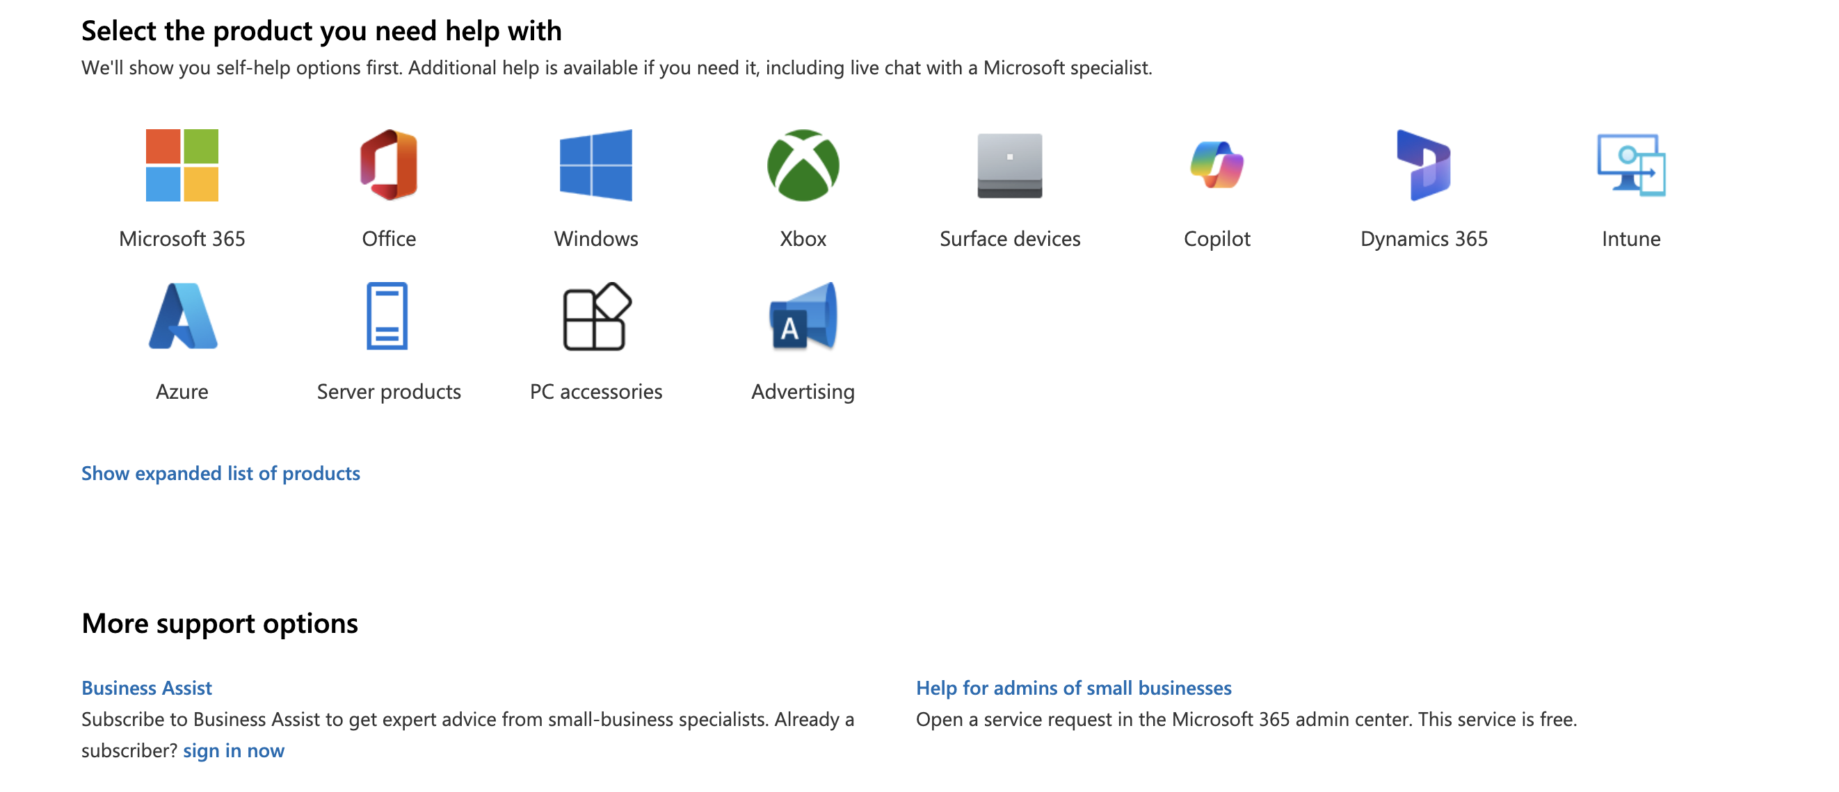
Task: Open the Azure triangle A icon
Action: pos(182,317)
